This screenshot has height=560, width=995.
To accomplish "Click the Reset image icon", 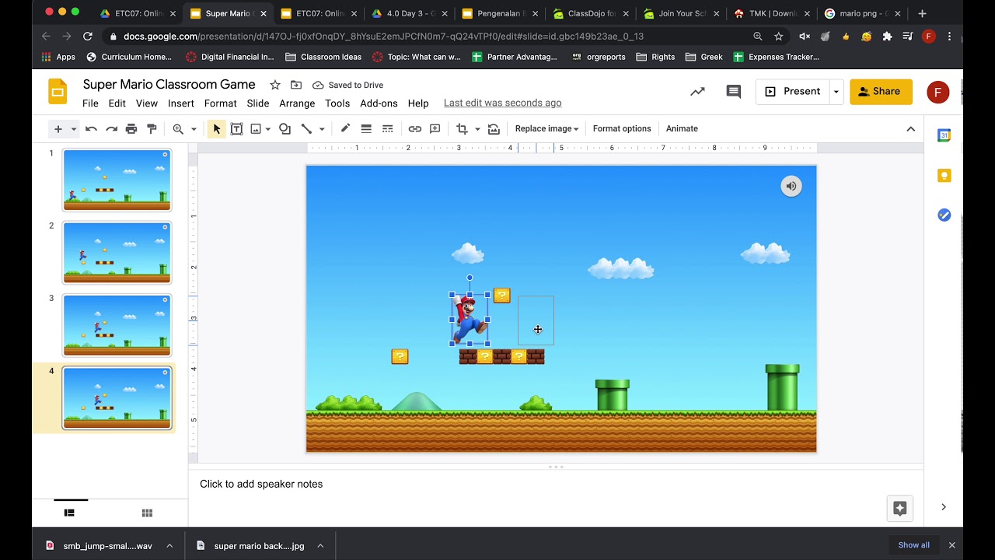I will [x=494, y=129].
